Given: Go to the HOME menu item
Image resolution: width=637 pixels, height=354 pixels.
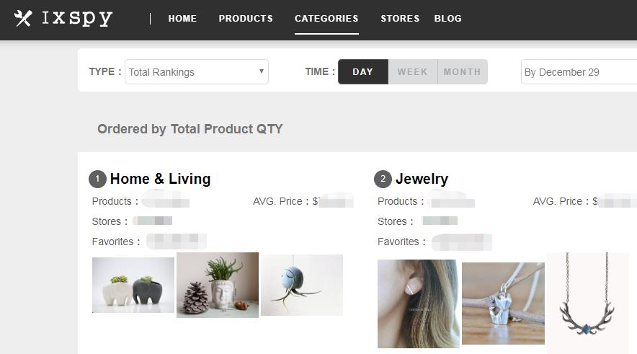Looking at the screenshot, I should [x=182, y=19].
